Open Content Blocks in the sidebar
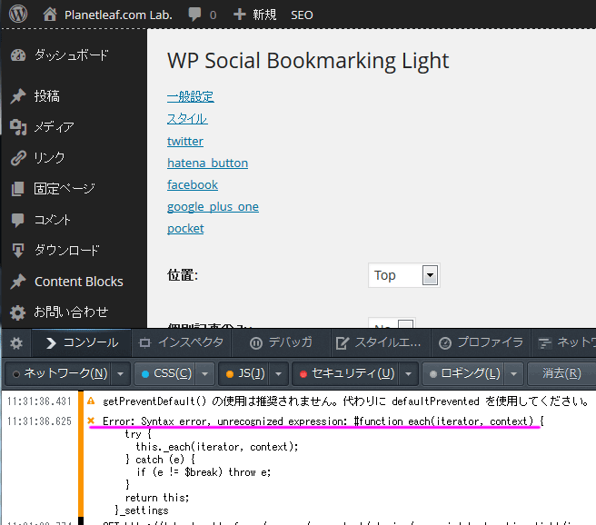 [79, 282]
